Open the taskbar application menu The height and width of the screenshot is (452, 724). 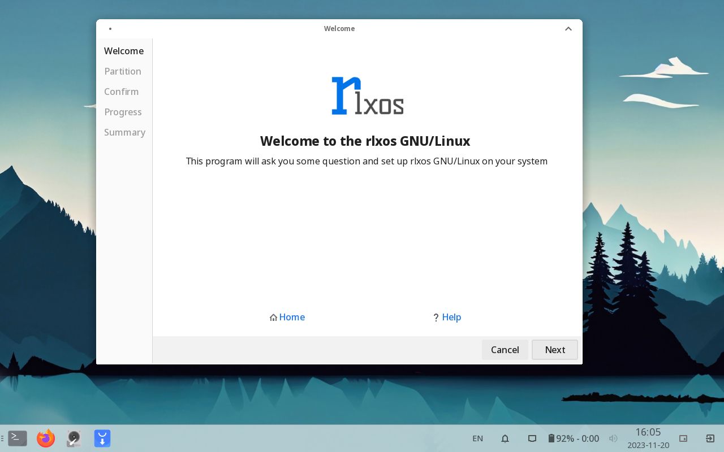[x=2, y=438]
